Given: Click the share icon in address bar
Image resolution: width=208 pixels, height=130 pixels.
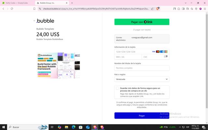Looking at the screenshot, I should [152, 9].
